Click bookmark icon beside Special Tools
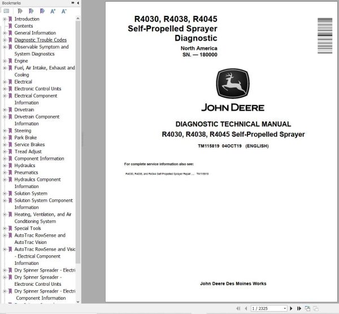The height and width of the screenshot is (314, 339). pyautogui.click(x=10, y=228)
